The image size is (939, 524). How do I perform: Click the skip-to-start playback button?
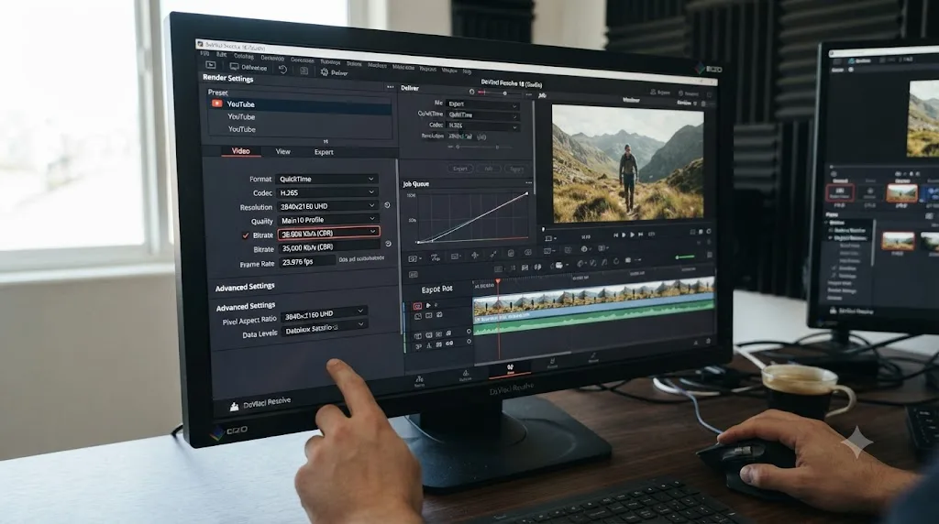pyautogui.click(x=615, y=235)
